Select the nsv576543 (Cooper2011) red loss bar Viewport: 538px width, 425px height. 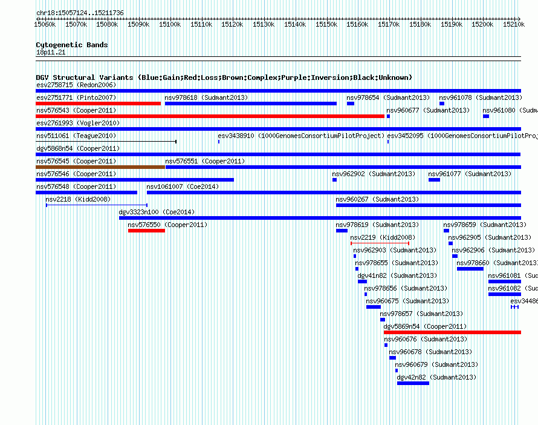(x=210, y=116)
